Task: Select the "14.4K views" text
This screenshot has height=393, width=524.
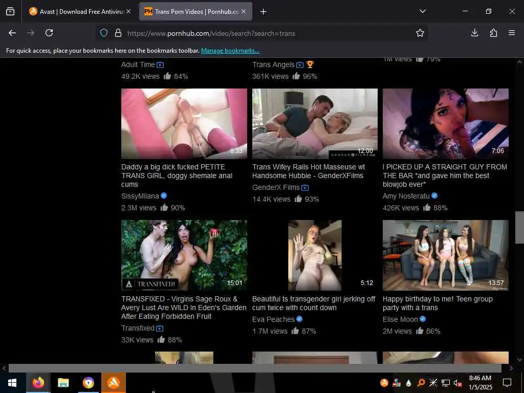Action: click(x=271, y=199)
